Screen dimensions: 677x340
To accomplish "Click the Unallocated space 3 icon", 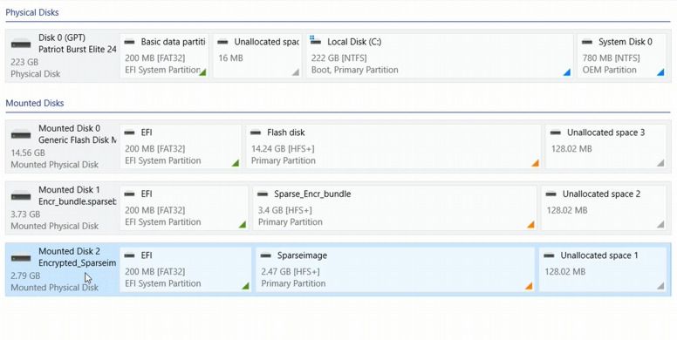I will pos(556,133).
